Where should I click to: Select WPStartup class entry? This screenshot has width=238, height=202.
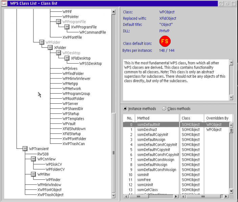pos(71,113)
